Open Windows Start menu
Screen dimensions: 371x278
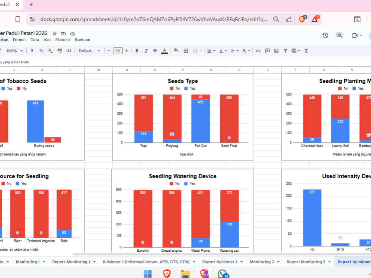[x=148, y=274]
